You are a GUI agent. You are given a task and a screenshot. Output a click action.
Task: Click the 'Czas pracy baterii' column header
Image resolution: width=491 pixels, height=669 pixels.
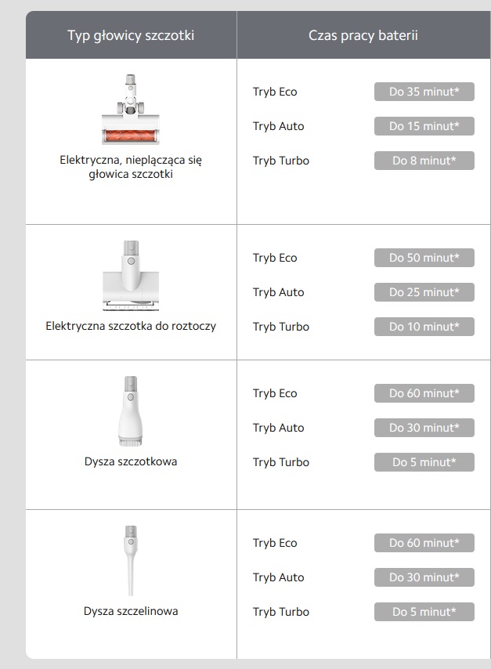pos(363,35)
